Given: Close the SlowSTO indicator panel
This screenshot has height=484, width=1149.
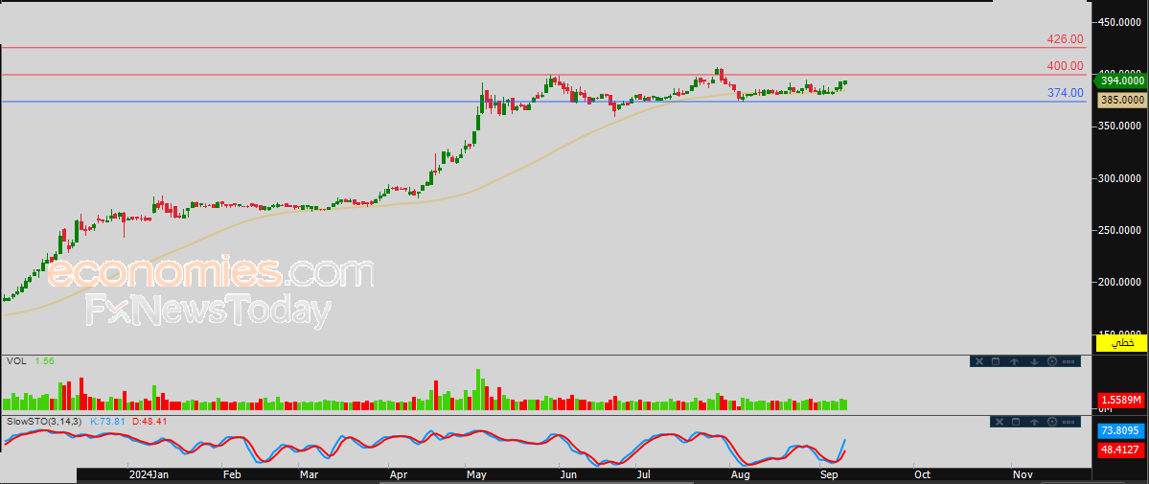Looking at the screenshot, I should (x=998, y=422).
